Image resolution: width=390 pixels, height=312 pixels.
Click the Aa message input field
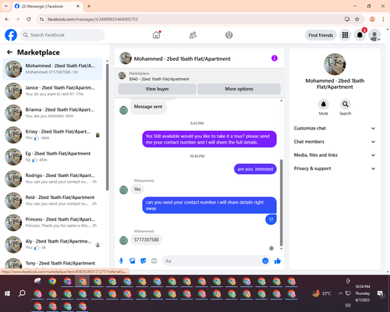pos(212,261)
